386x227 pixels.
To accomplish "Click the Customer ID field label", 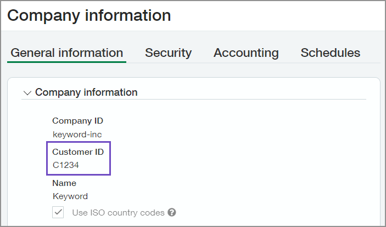I will (x=78, y=152).
